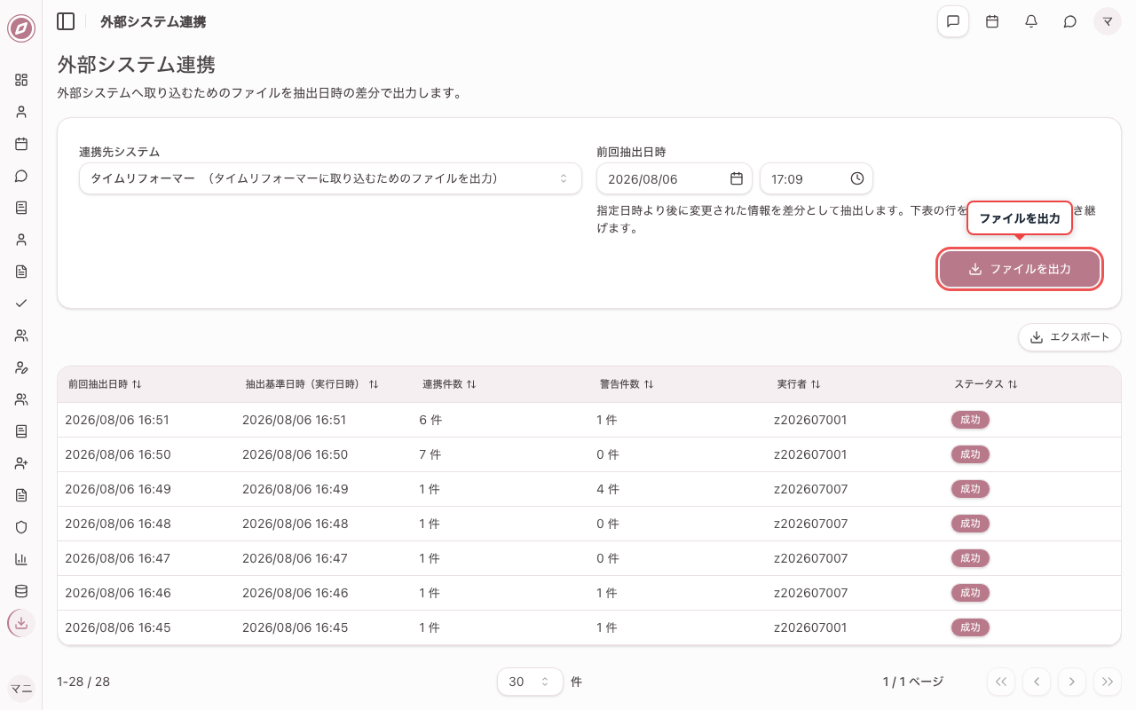Click 2026/08/06 16:47 in 抽出基準日時 column
The height and width of the screenshot is (710, 1136).
(x=296, y=558)
